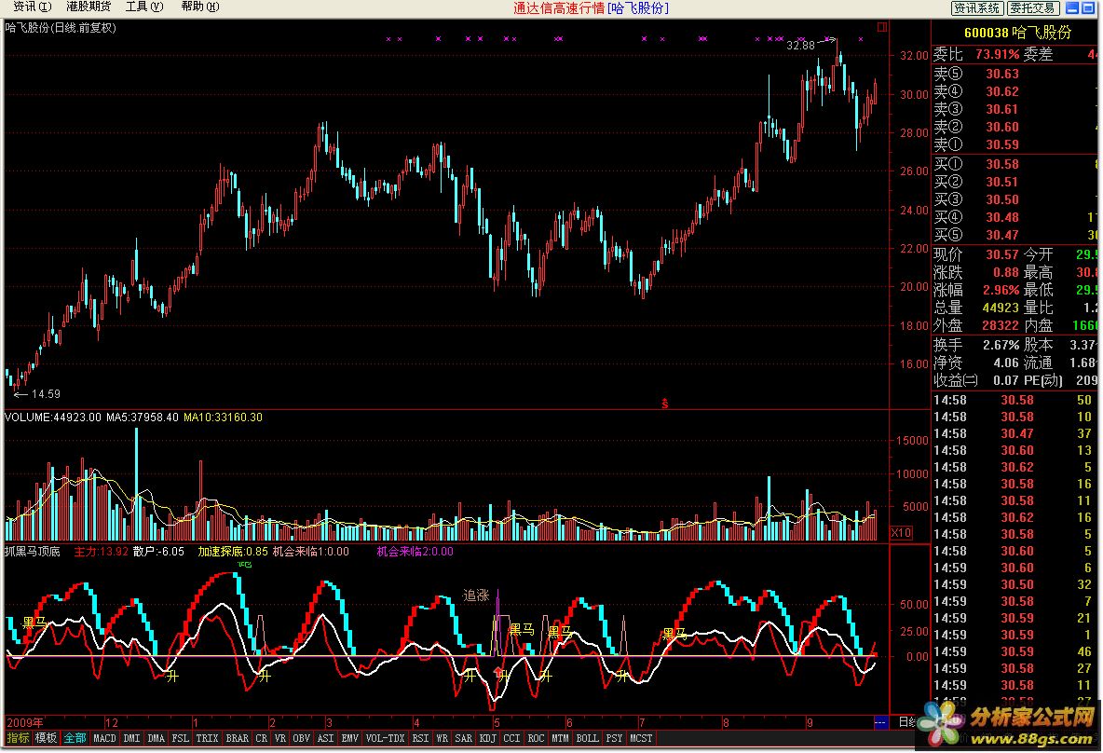Switch to the WR indicator
1103x753 pixels.
click(442, 738)
